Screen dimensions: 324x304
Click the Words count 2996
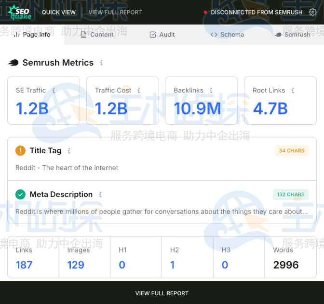click(x=286, y=265)
